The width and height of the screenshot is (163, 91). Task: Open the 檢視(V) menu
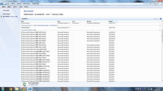click(x=15, y=7)
